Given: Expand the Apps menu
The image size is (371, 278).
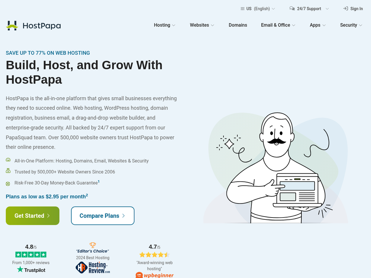Looking at the screenshot, I should [x=317, y=25].
